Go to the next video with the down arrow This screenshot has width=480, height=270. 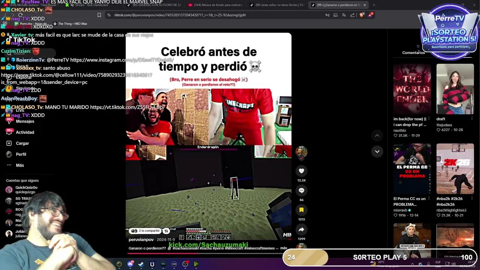tap(377, 151)
